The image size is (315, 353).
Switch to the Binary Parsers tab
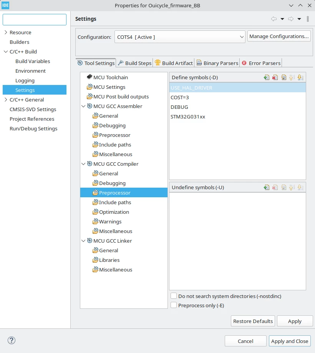217,63
